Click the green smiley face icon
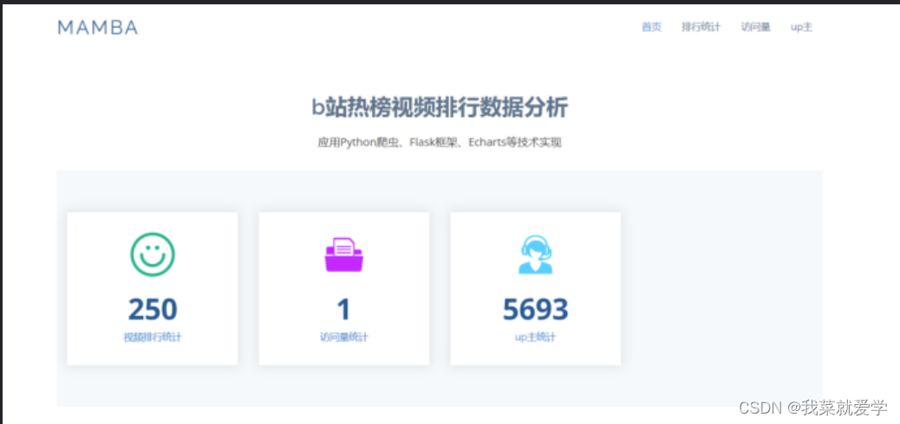Viewport: 900px width, 424px height. coord(153,254)
